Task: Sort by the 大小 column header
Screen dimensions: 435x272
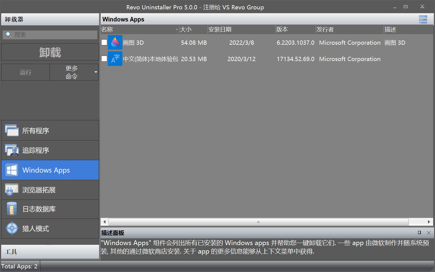Action: [x=193, y=29]
